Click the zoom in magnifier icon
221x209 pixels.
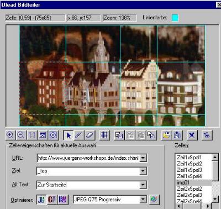[x=10, y=135]
